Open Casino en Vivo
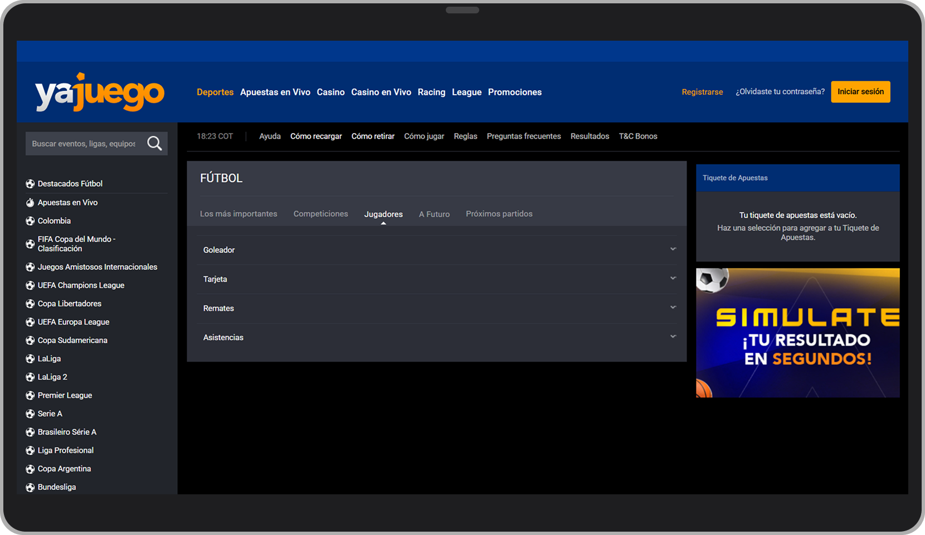The height and width of the screenshot is (535, 925). tap(381, 93)
